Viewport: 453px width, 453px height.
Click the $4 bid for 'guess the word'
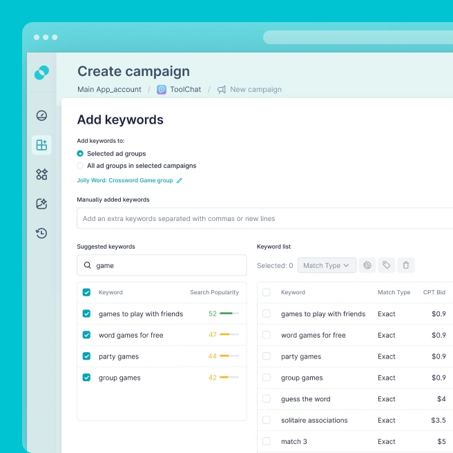(x=441, y=399)
